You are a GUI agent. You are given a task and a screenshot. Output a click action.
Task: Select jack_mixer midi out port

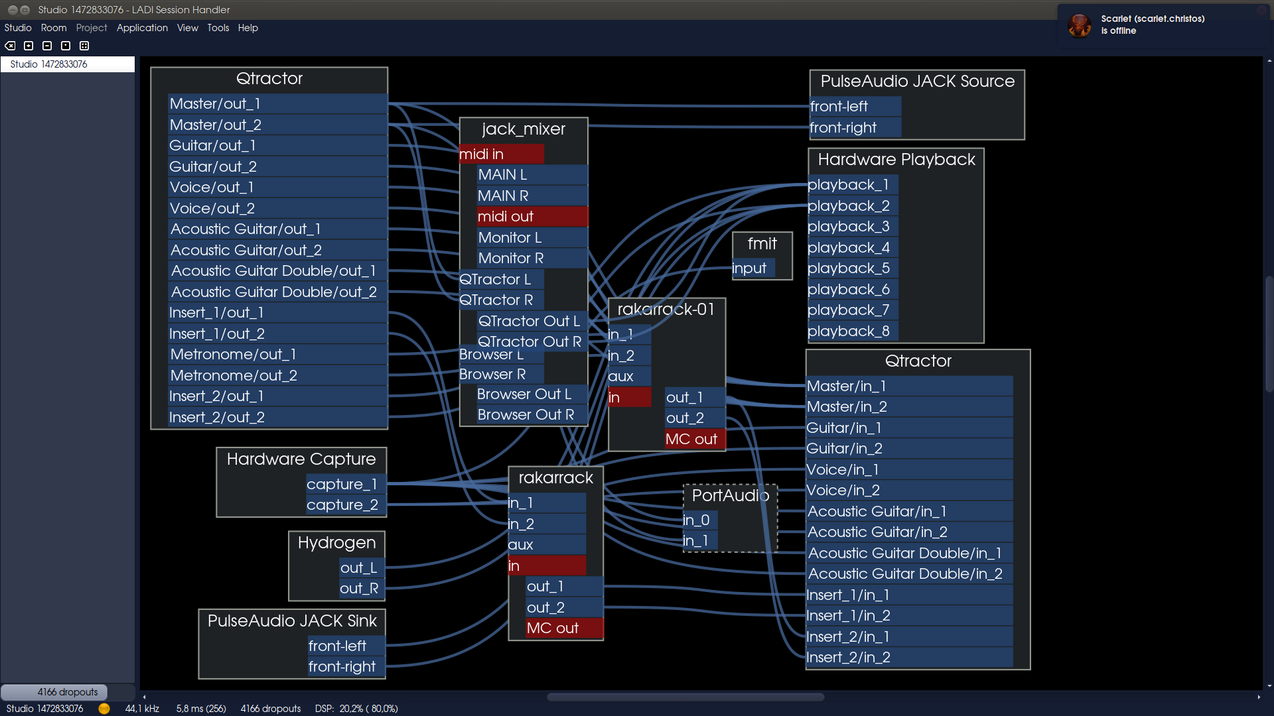click(x=532, y=216)
